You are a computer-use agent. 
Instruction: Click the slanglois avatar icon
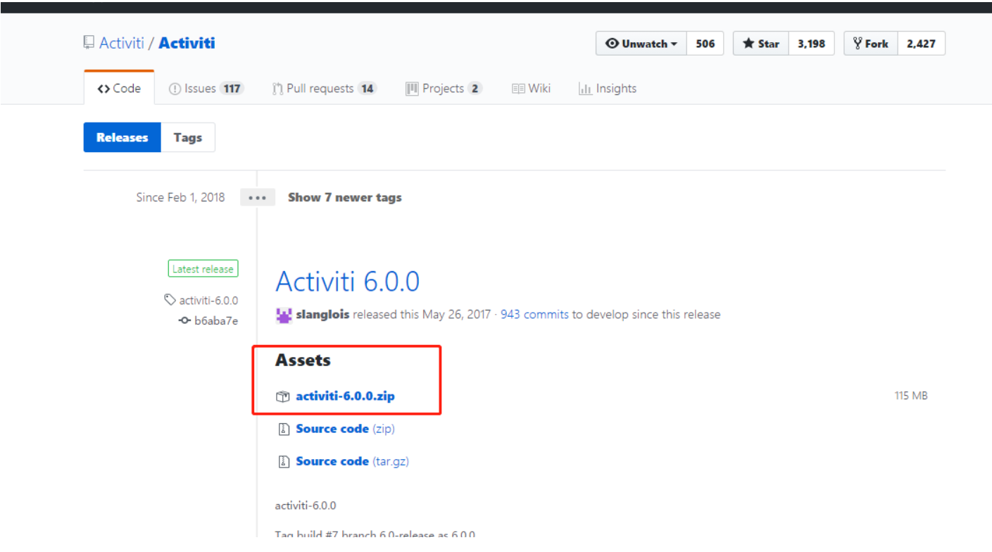coord(284,315)
